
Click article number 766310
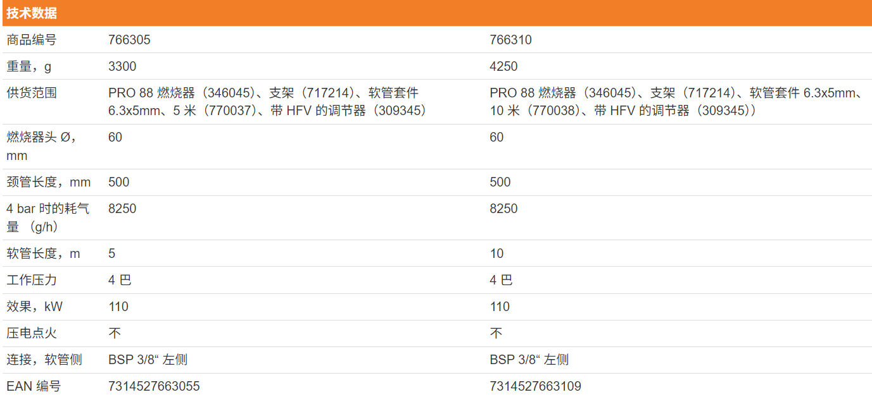coord(510,40)
